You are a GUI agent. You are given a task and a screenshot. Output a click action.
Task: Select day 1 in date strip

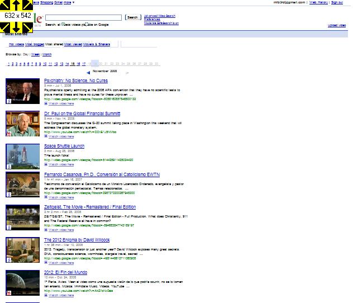8,64
